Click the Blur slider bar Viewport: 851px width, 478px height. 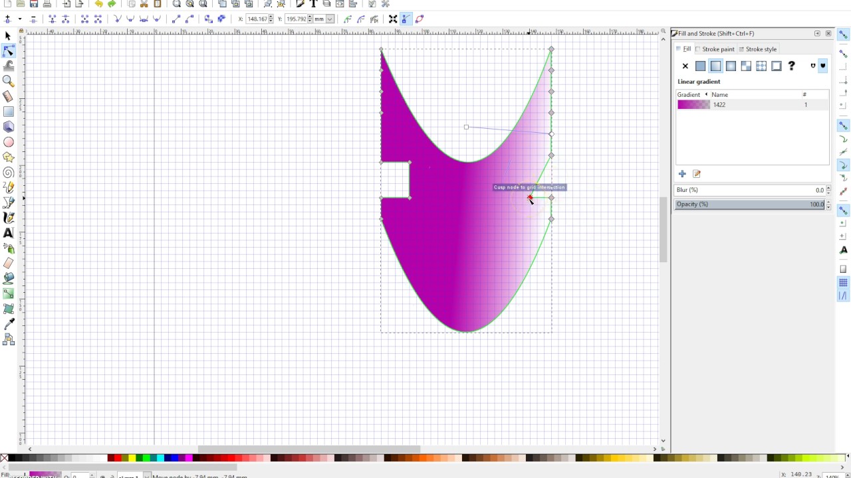(750, 191)
